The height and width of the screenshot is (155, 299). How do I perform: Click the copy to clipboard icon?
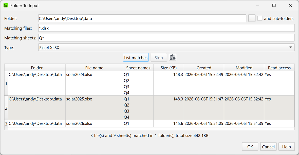173,57
